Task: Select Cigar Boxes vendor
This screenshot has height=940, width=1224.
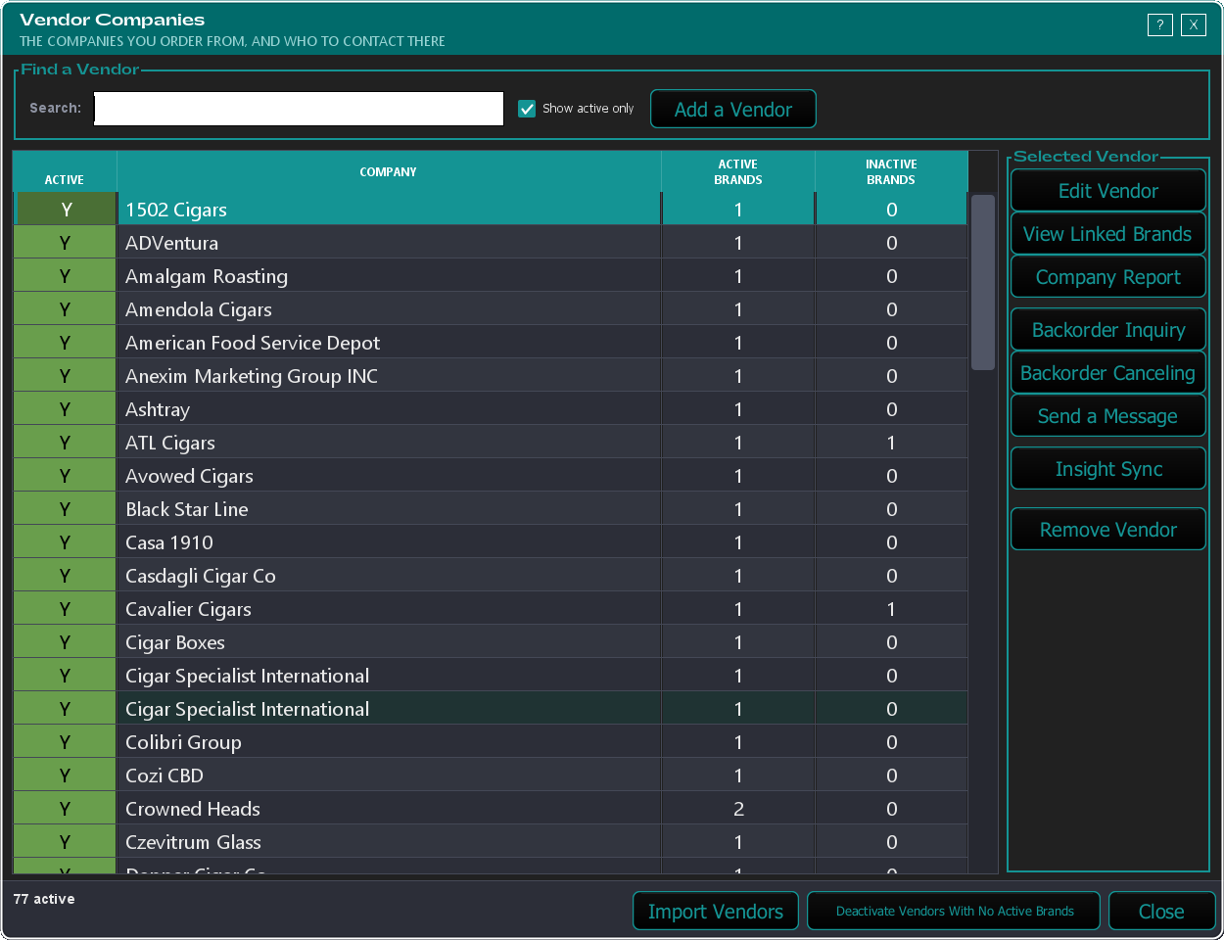Action: [490, 642]
